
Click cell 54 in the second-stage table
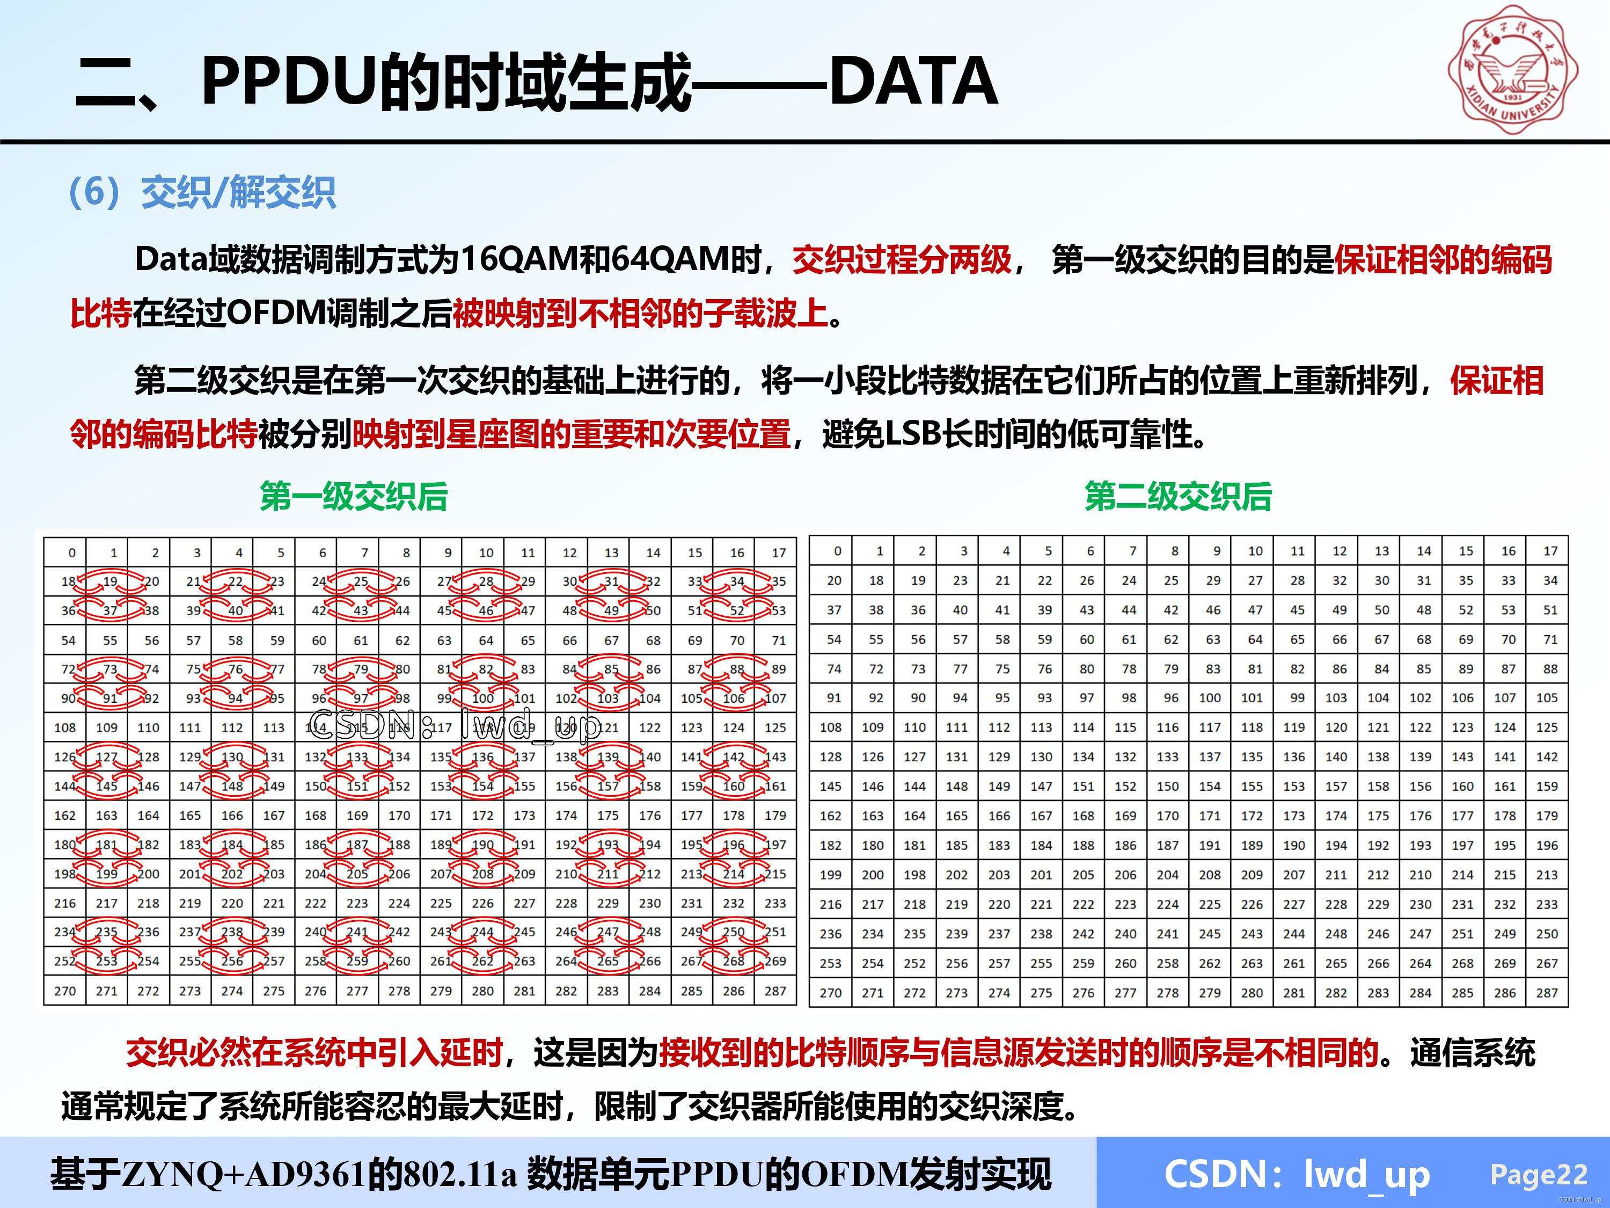click(x=836, y=639)
